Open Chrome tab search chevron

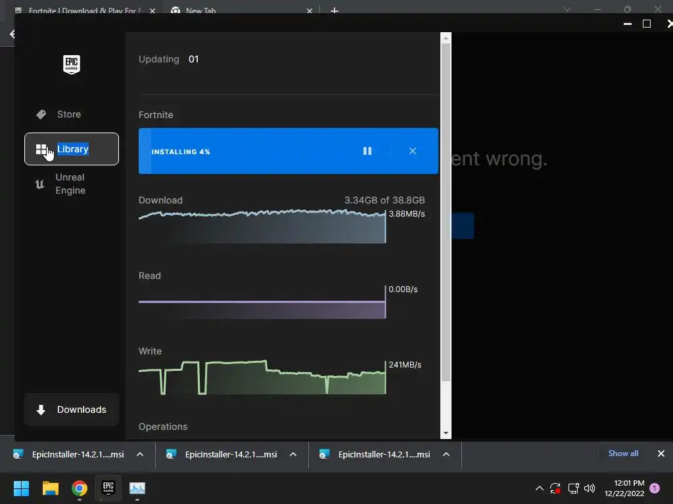[567, 9]
